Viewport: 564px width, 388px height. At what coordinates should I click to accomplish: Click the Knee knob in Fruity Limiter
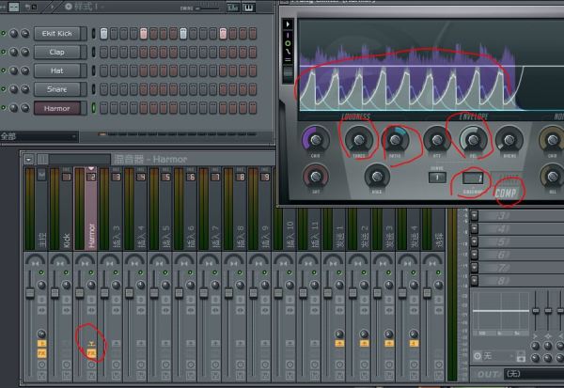(377, 177)
